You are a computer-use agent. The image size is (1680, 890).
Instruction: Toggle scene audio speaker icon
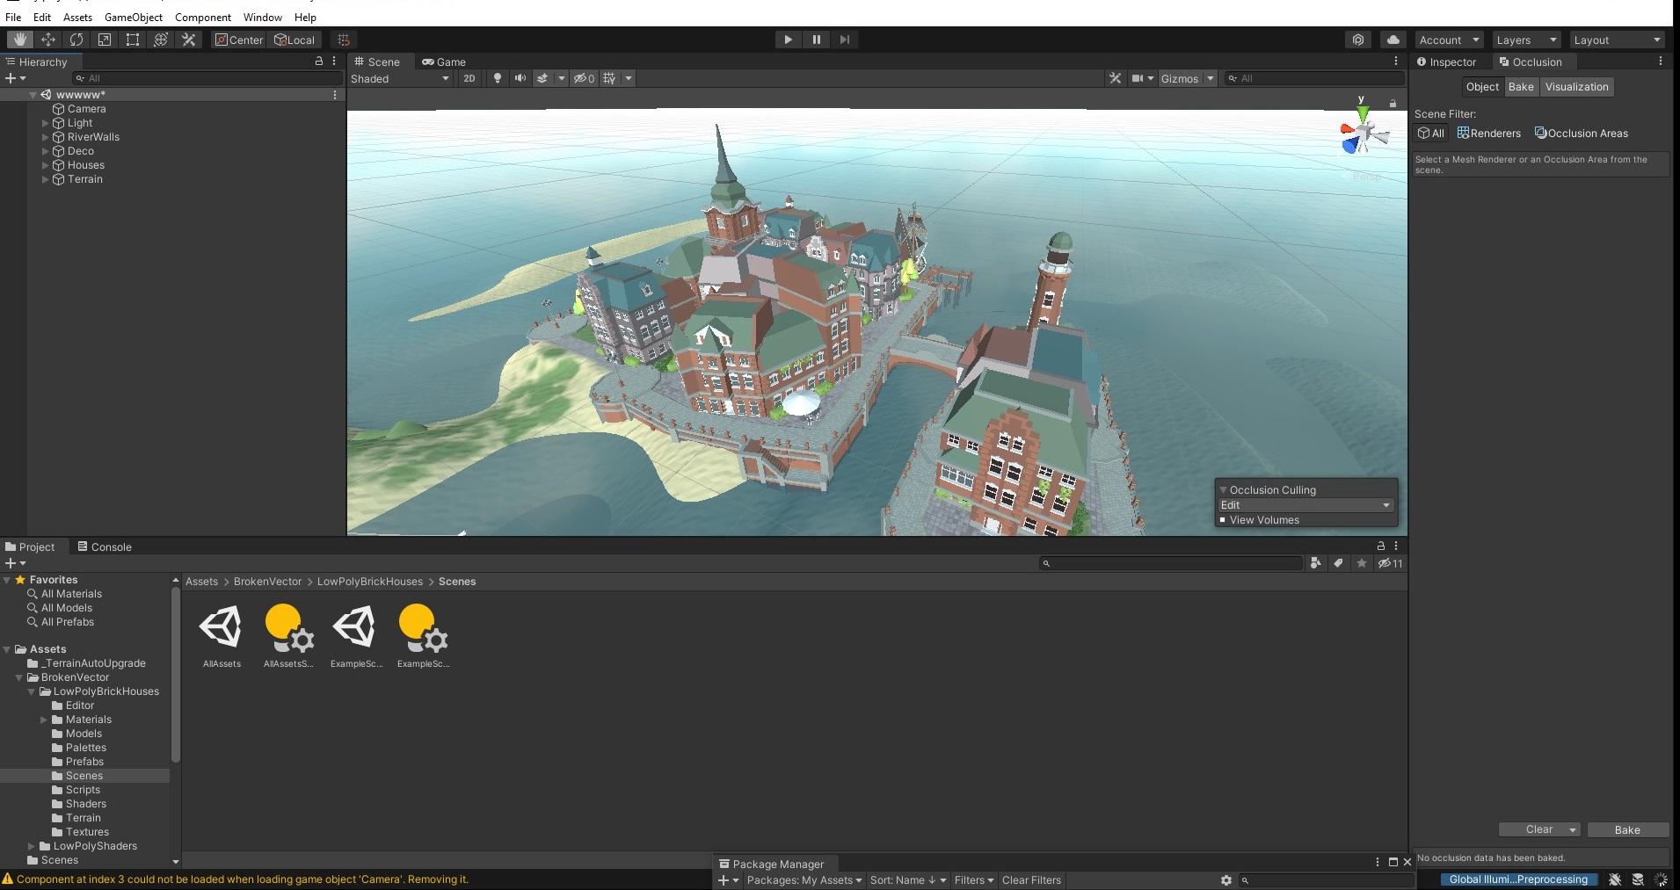(x=520, y=78)
